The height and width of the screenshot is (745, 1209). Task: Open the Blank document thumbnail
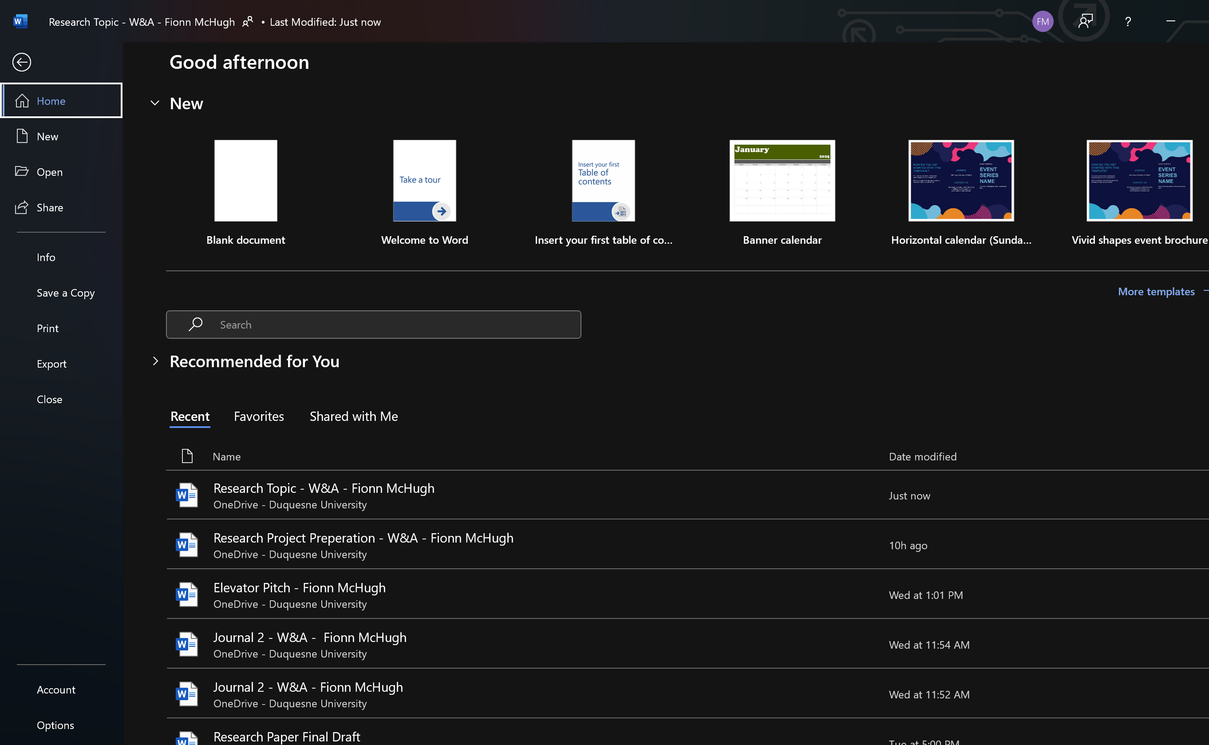click(x=245, y=181)
